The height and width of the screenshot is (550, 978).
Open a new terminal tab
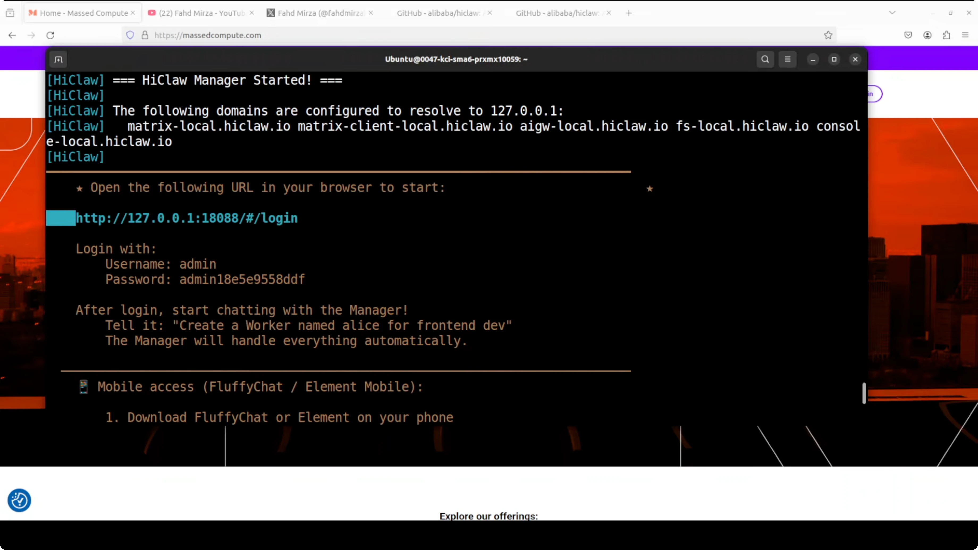click(58, 60)
